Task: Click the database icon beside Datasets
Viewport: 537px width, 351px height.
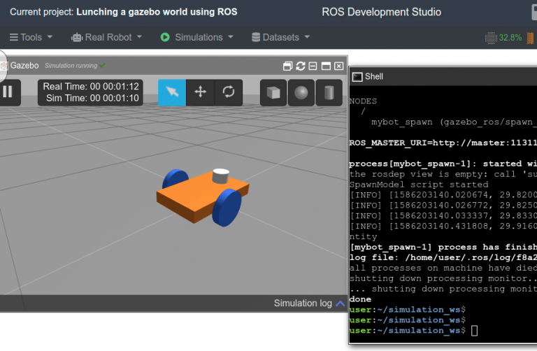Action: (x=256, y=37)
